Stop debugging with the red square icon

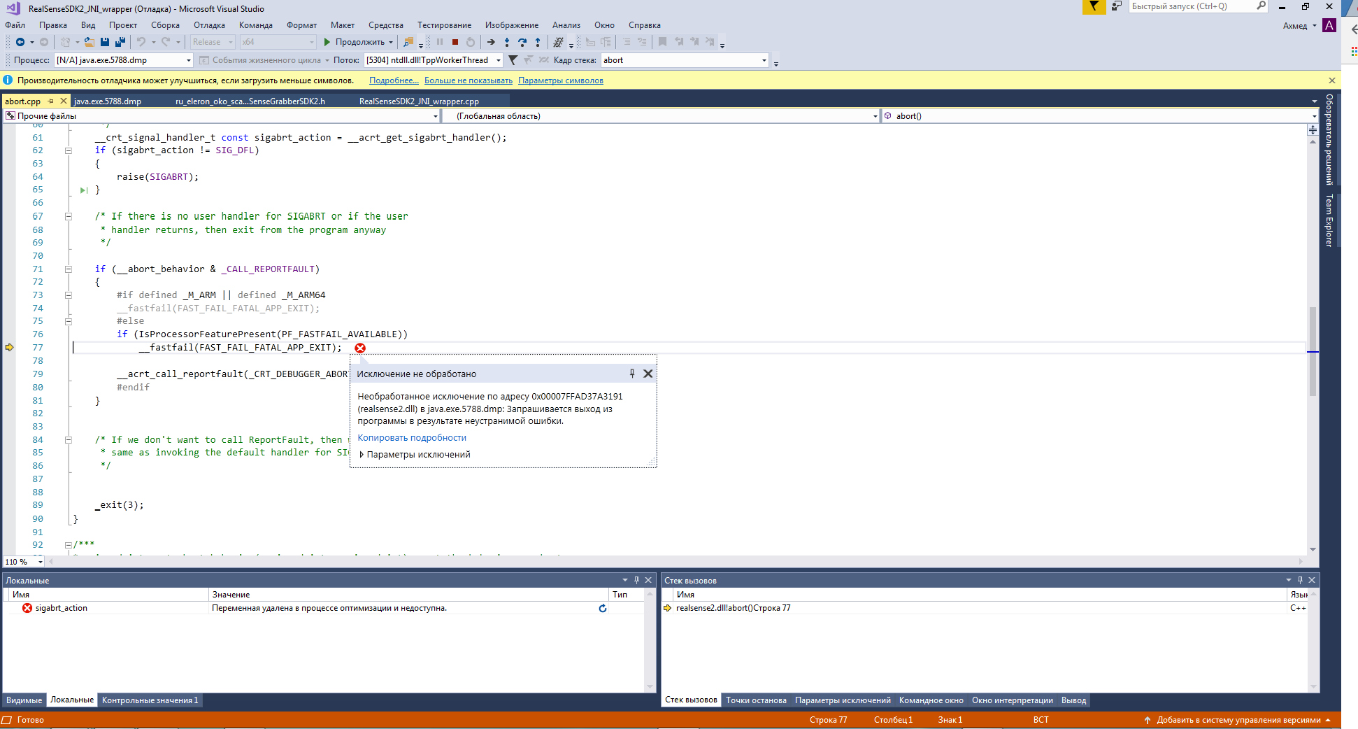[455, 42]
